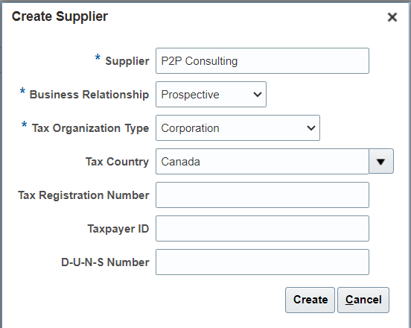411x328 pixels.
Task: Click the Canada Tax Country field
Action: point(262,161)
